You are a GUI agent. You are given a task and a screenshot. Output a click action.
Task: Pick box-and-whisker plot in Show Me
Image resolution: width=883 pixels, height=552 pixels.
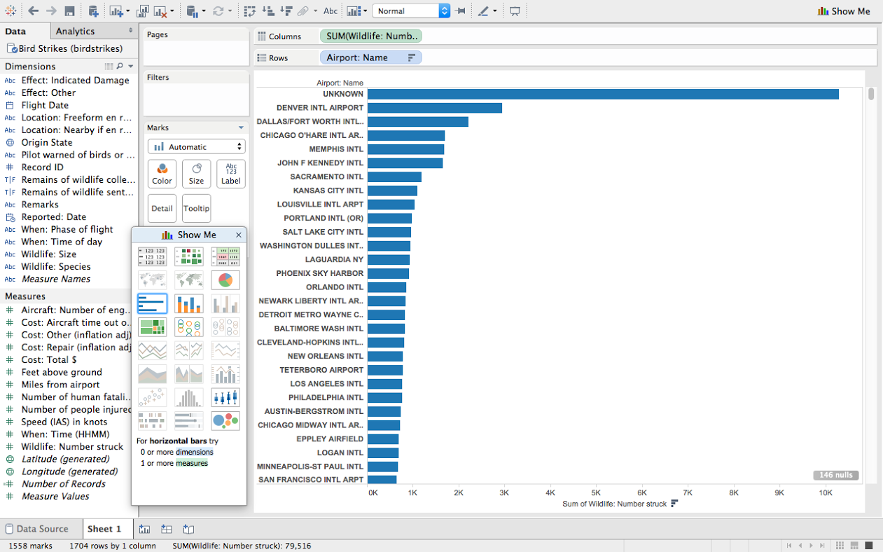tap(225, 397)
